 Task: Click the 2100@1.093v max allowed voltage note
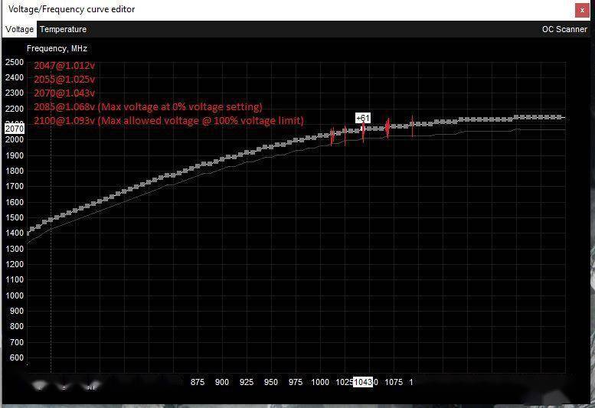[168, 121]
